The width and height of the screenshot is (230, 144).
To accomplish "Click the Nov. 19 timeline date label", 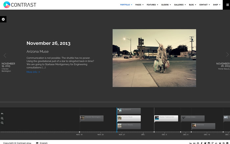I will click(x=80, y=134).
